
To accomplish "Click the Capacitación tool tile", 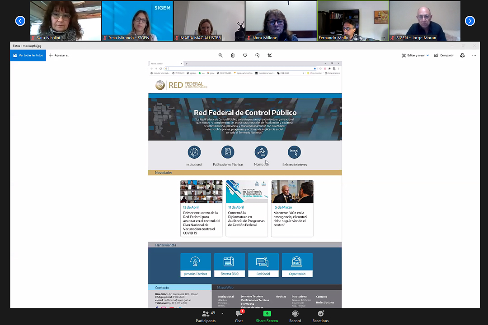I will click(x=297, y=265).
